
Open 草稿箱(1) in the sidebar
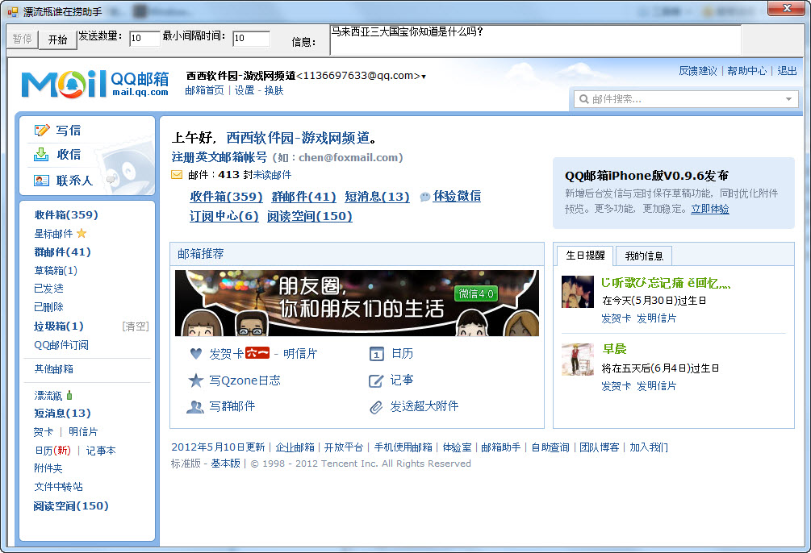point(56,270)
